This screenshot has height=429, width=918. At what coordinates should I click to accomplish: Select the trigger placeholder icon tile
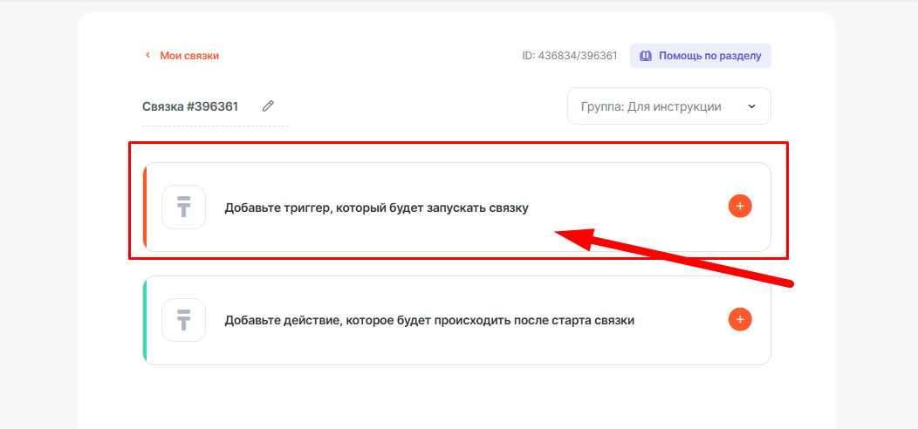pos(183,208)
